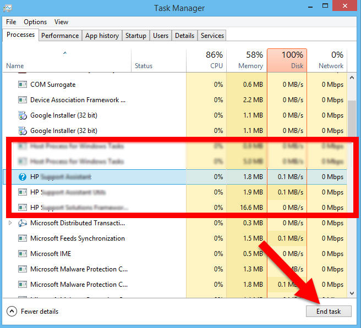Image resolution: width=361 pixels, height=328 pixels.
Task: Select the Processes tab
Action: click(20, 35)
